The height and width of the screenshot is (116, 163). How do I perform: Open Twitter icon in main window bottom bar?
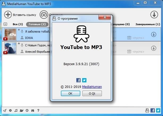pos(158,110)
